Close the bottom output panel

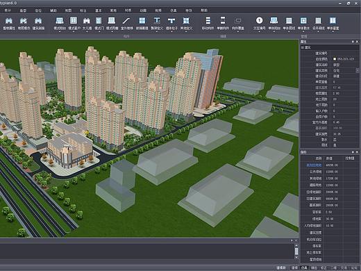[x=296, y=240]
